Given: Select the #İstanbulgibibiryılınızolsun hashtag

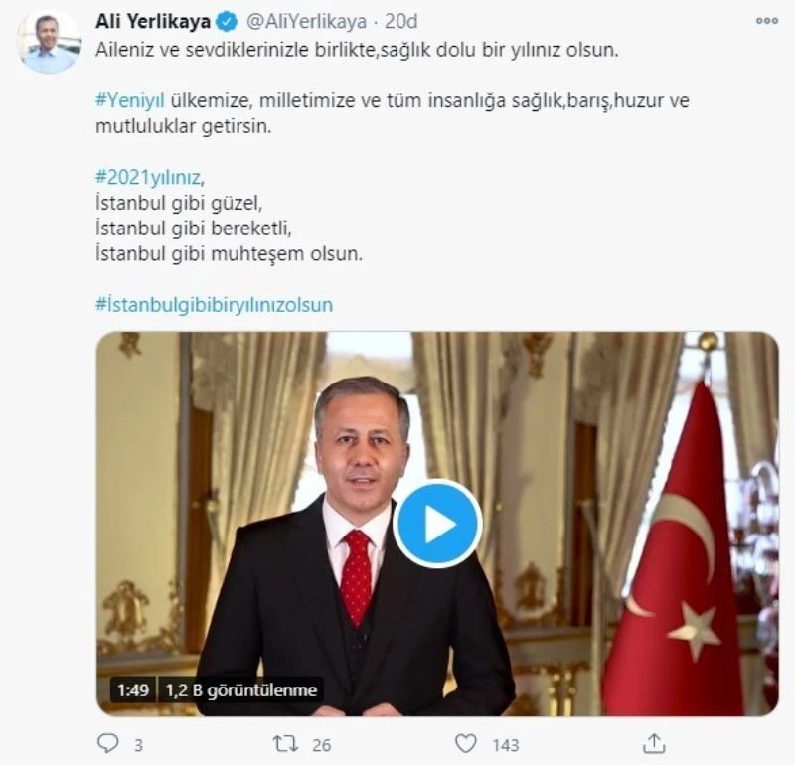Looking at the screenshot, I should pyautogui.click(x=214, y=305).
